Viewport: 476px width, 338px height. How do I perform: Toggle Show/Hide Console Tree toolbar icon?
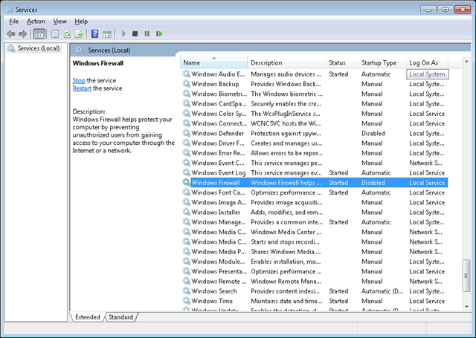click(39, 34)
